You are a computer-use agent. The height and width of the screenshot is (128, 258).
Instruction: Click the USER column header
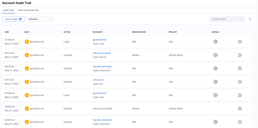coord(27,32)
